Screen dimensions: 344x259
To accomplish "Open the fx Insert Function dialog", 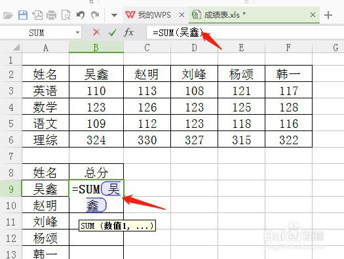I will (129, 33).
